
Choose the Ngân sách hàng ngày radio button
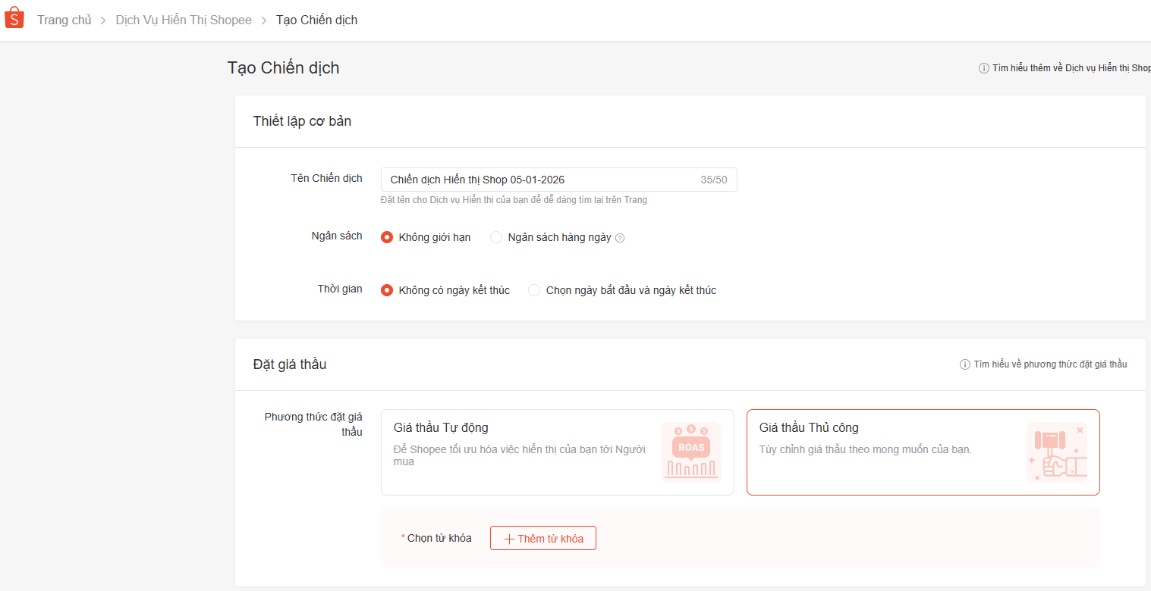pyautogui.click(x=496, y=237)
